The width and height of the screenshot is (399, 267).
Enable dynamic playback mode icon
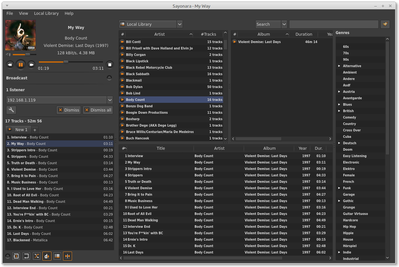tap(47, 256)
